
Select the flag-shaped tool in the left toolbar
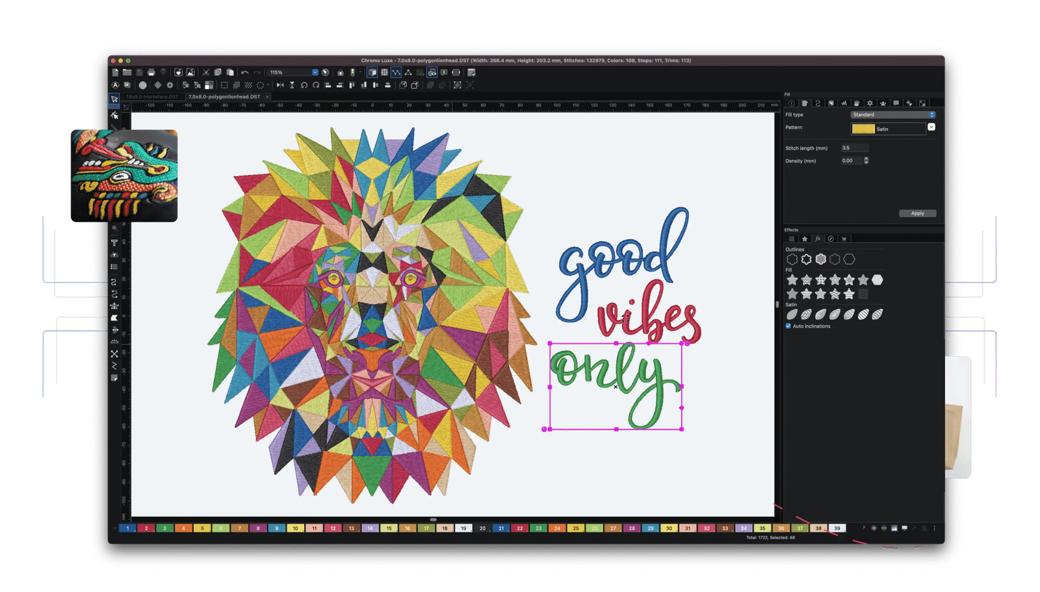click(114, 318)
